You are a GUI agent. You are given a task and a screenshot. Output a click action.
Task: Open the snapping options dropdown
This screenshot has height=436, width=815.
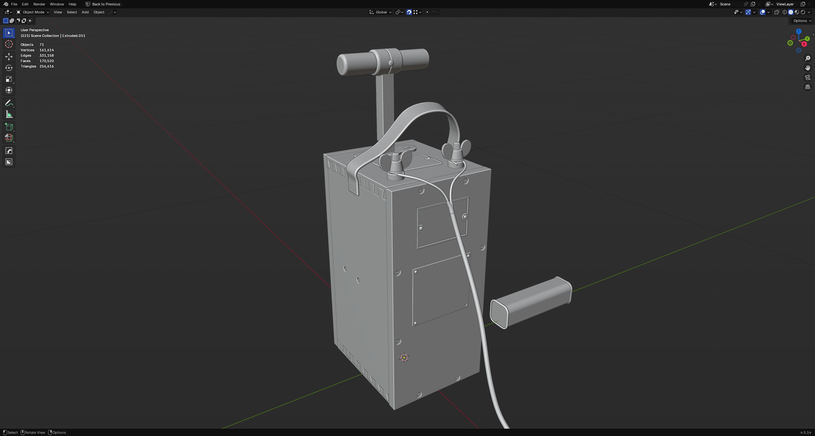tap(417, 12)
